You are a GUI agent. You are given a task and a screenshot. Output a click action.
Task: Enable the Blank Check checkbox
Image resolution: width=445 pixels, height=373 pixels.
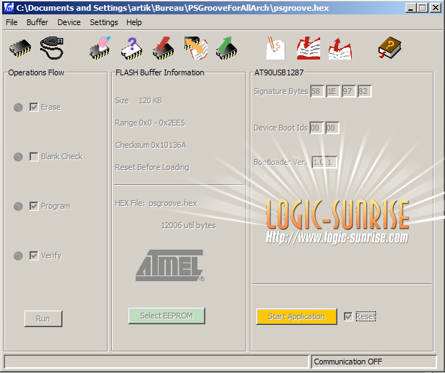(x=34, y=156)
